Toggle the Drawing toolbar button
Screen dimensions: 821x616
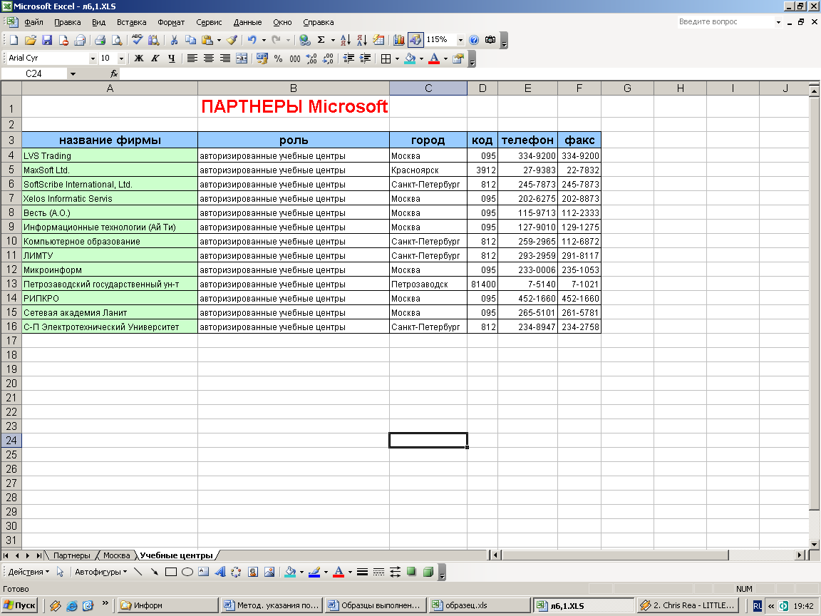pos(415,40)
